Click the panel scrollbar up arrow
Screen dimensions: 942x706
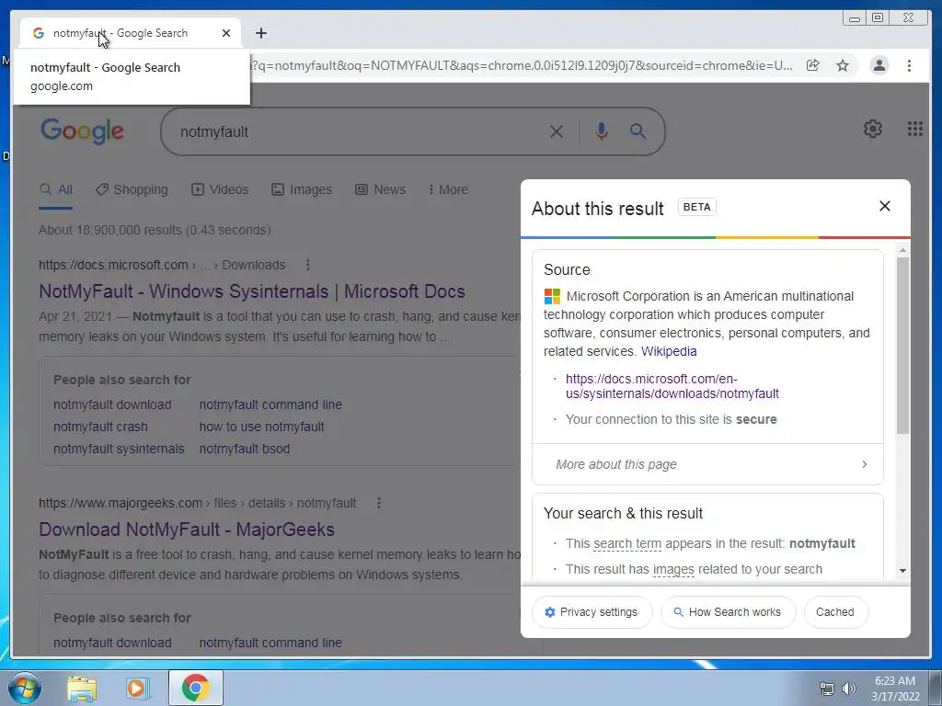click(x=902, y=250)
